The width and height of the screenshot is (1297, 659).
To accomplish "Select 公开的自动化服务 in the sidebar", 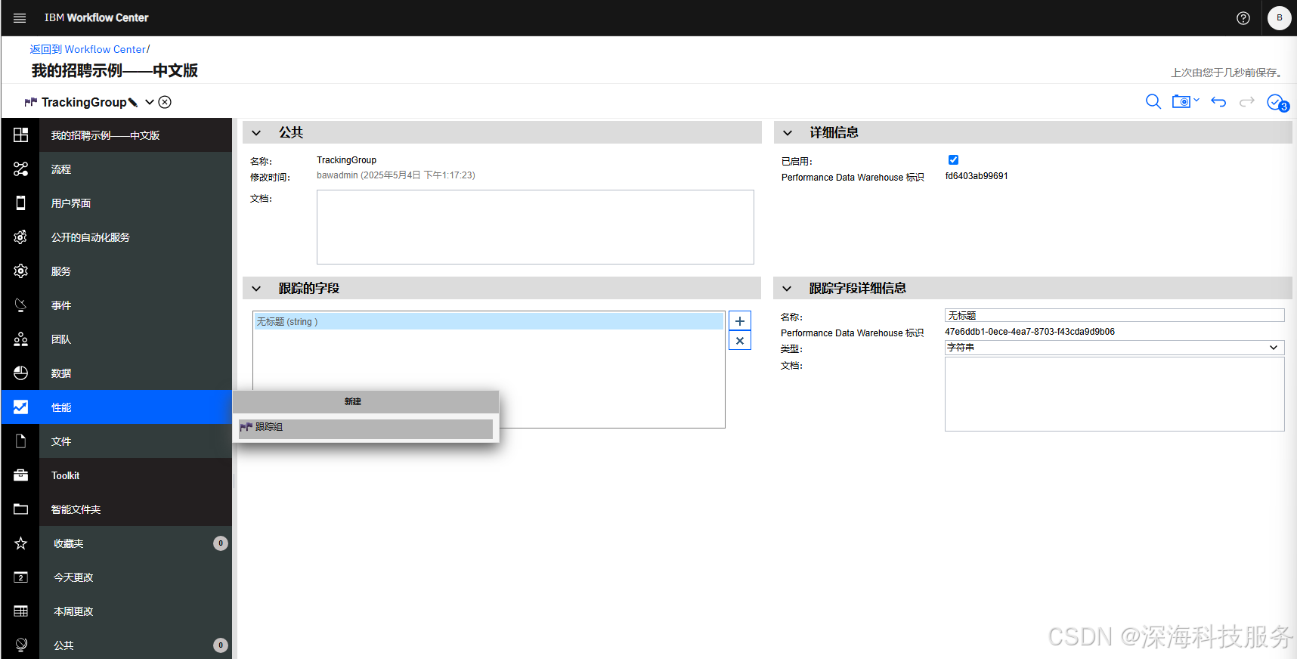I will point(136,237).
